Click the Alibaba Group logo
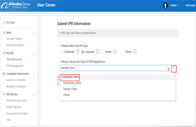Image resolution: width=196 pixels, height=127 pixels. point(16,5)
